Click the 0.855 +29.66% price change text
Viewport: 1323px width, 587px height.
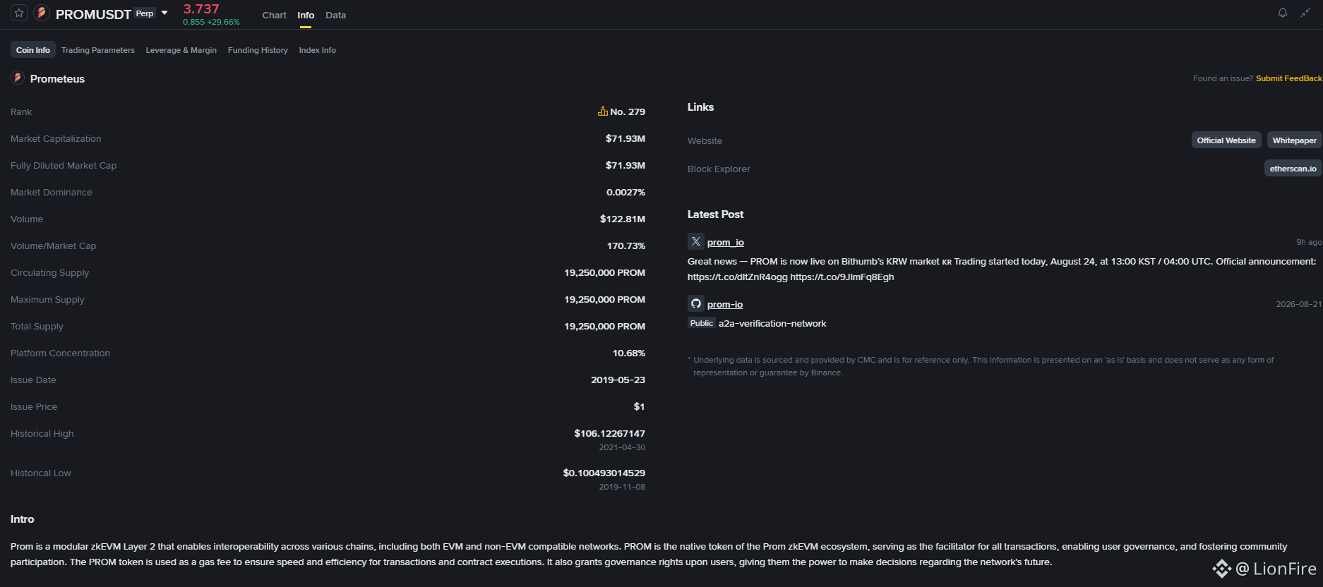211,22
